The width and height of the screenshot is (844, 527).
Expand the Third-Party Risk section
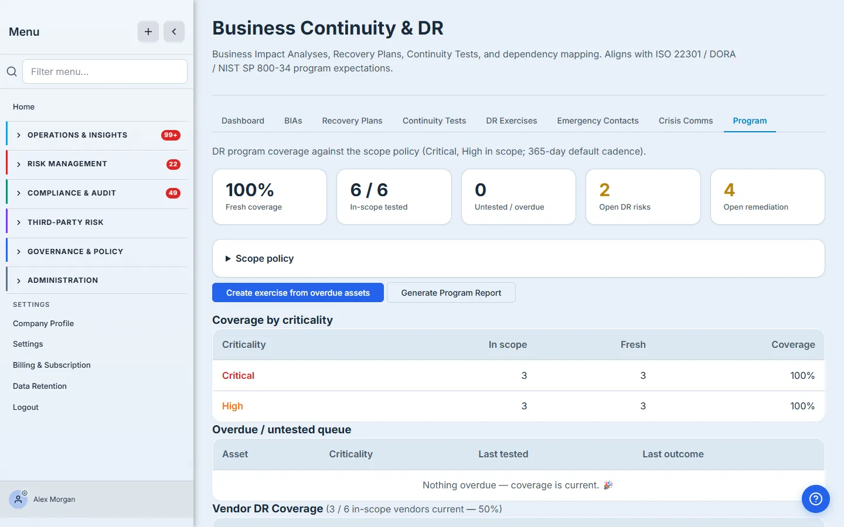pyautogui.click(x=97, y=223)
